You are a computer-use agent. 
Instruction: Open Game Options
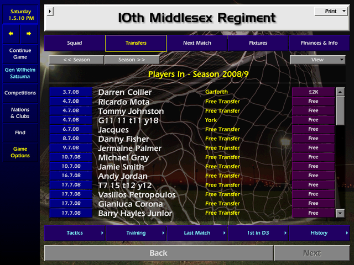[20, 152]
